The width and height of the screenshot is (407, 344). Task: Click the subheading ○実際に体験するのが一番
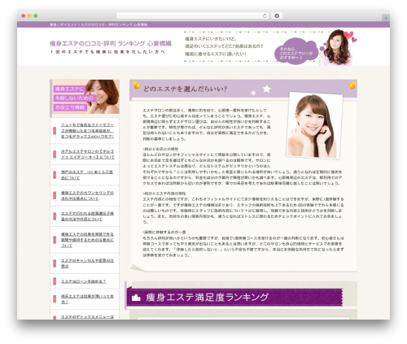pos(164,233)
